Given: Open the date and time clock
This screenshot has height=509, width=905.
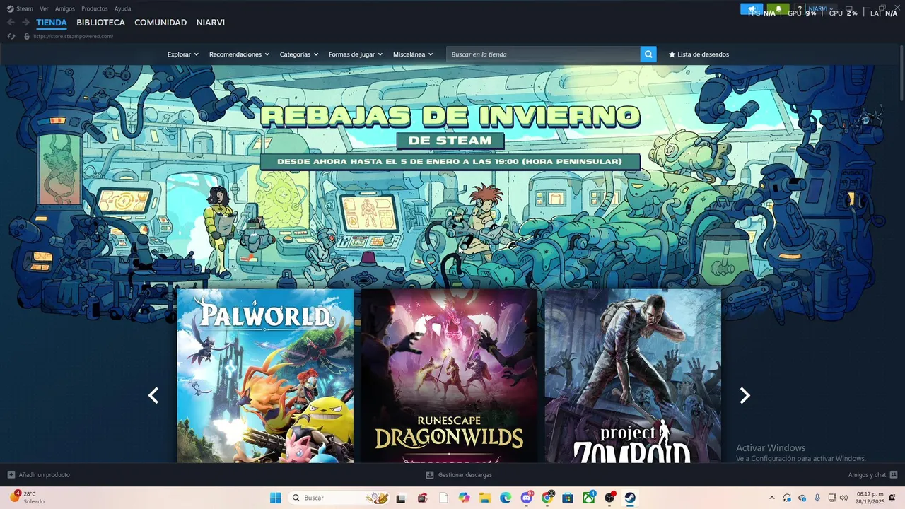Looking at the screenshot, I should (870, 498).
